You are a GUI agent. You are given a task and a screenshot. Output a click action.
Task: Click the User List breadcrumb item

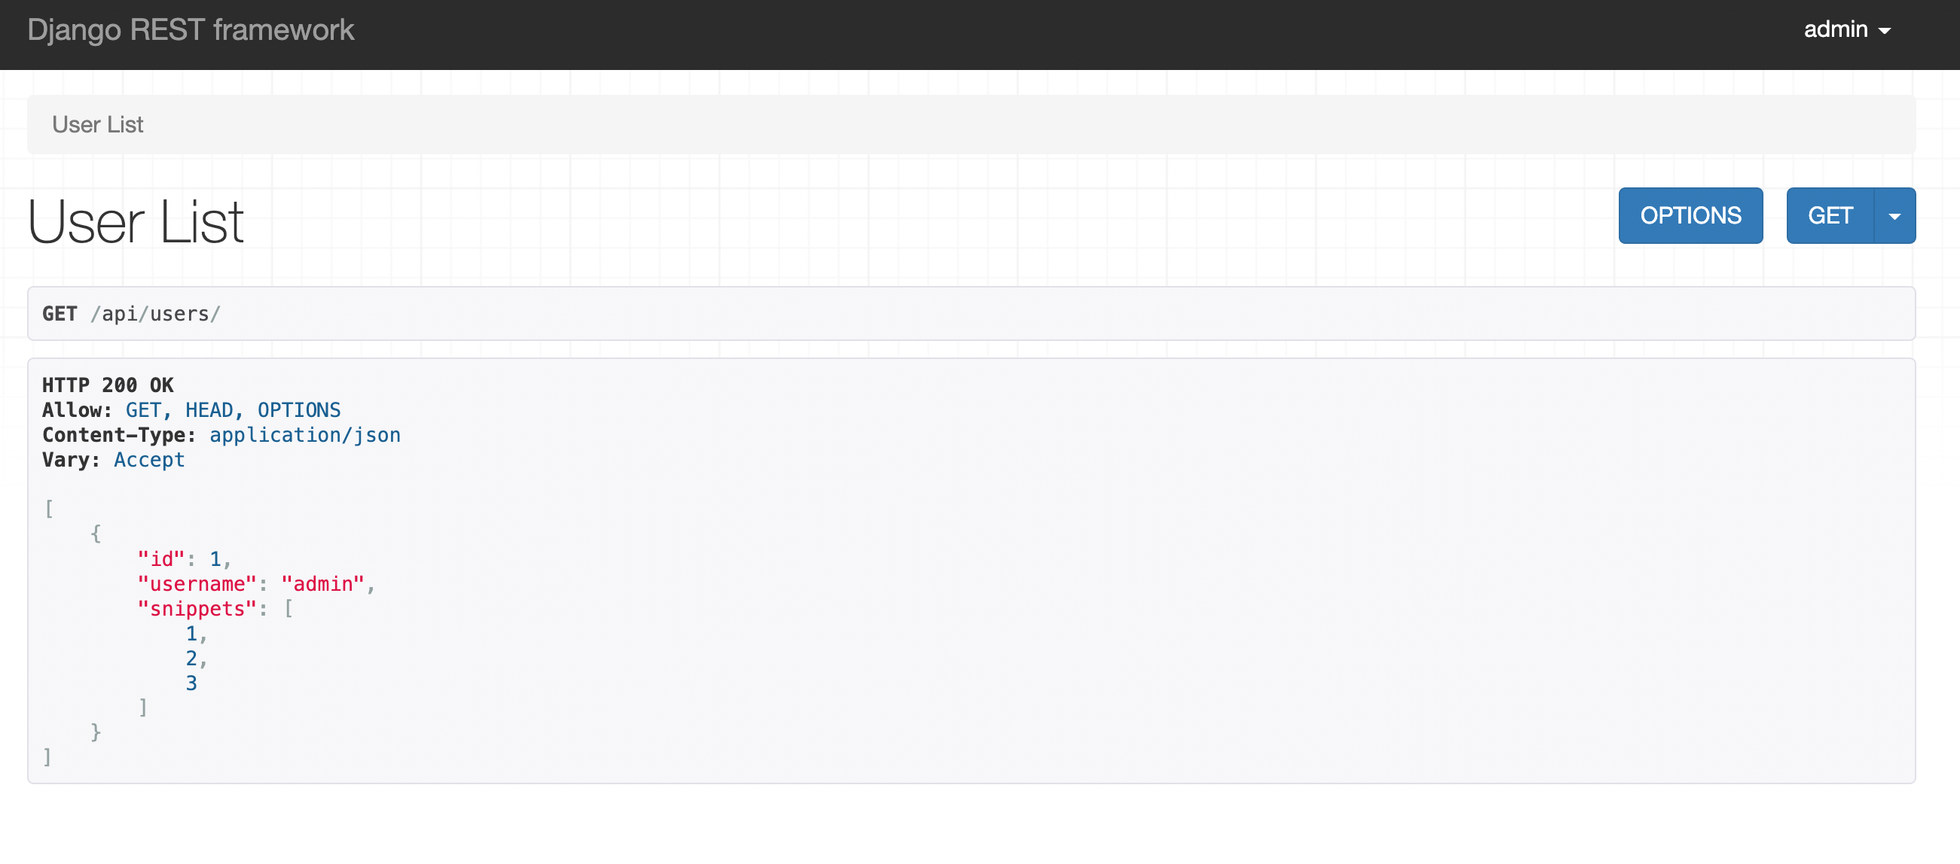coord(97,125)
